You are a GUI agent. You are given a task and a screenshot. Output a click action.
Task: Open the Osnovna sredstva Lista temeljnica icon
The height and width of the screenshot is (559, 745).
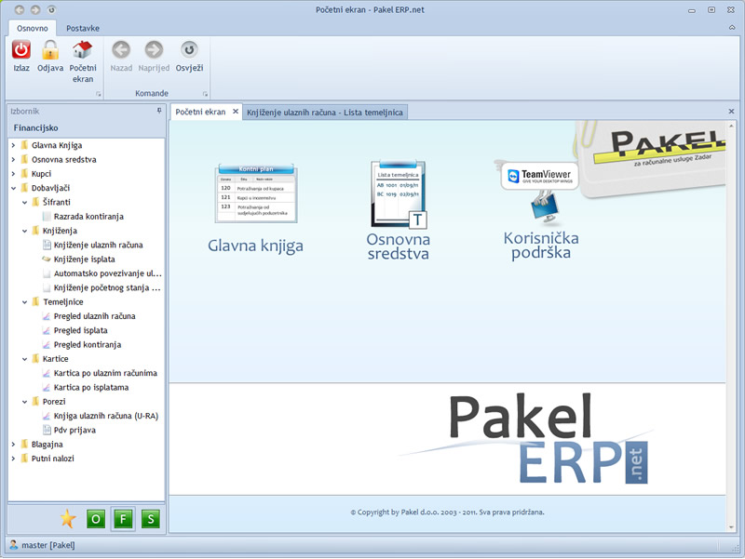[399, 194]
